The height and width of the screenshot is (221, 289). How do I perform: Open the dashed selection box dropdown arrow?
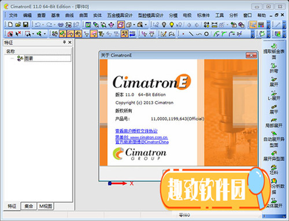(x=33, y=34)
